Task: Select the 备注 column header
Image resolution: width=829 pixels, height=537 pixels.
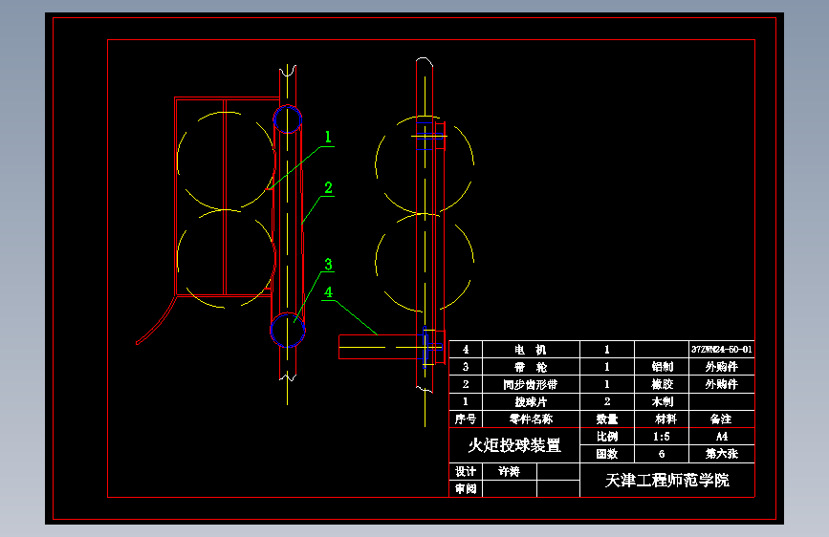Action: 721,419
